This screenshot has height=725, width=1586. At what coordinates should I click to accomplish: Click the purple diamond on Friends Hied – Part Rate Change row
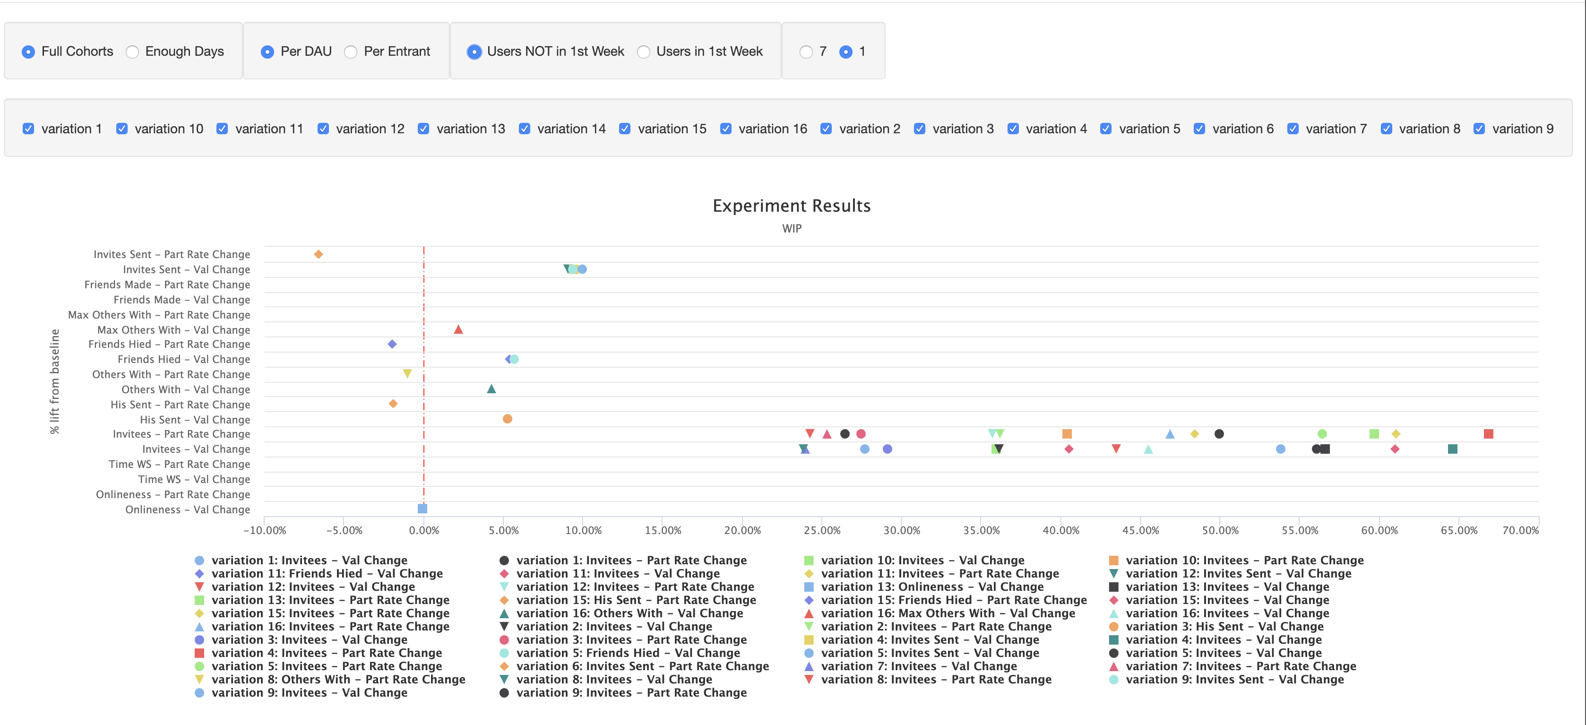[x=392, y=344]
